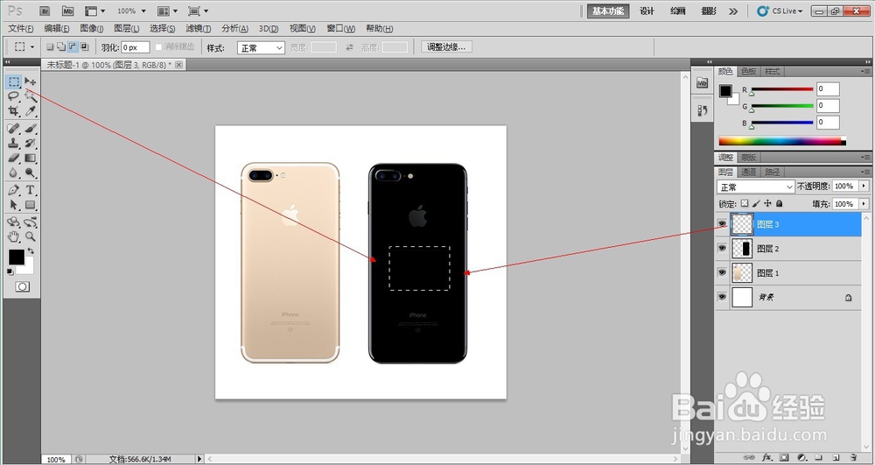
Task: Open the layer blend mode dropdown
Action: (756, 187)
